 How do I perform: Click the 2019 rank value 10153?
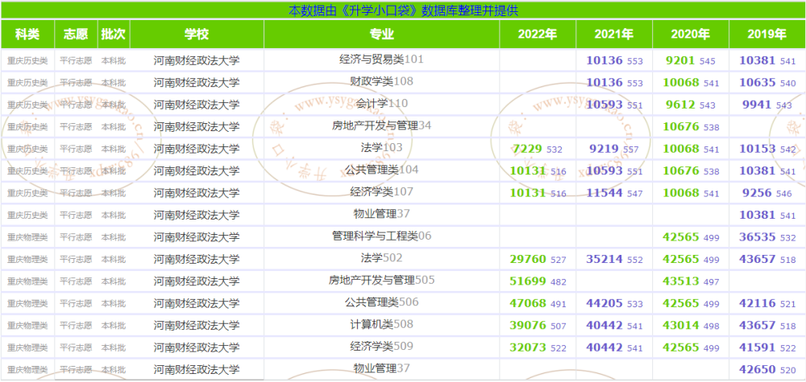click(x=758, y=149)
